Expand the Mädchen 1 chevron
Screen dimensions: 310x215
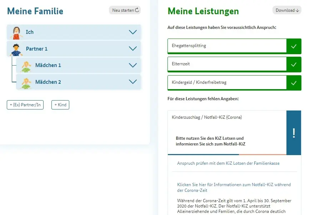[x=132, y=65]
